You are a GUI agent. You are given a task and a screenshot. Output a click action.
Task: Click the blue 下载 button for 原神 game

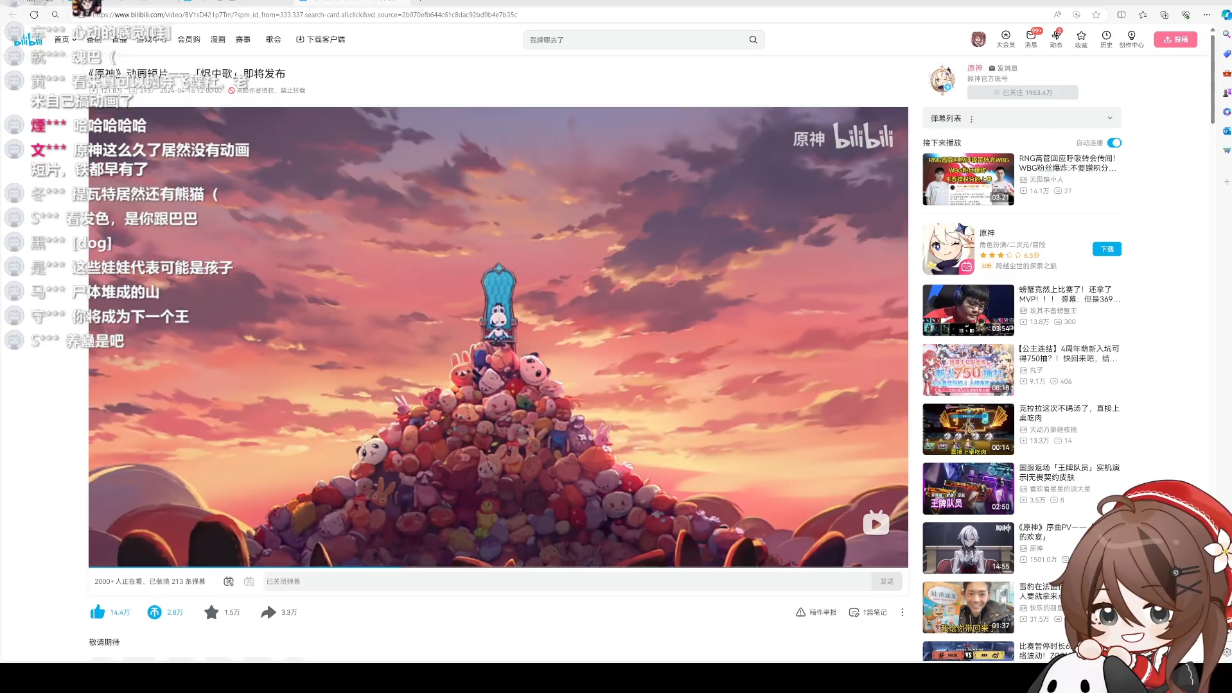pyautogui.click(x=1107, y=249)
